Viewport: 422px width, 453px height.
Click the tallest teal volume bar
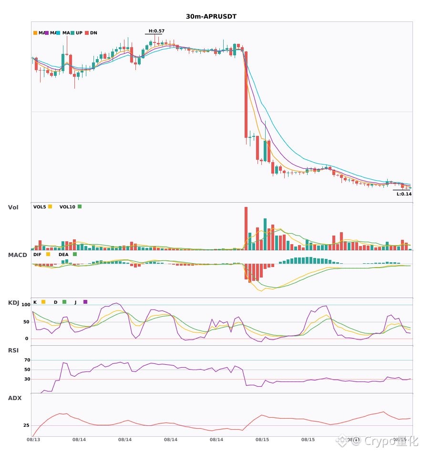[x=265, y=234]
